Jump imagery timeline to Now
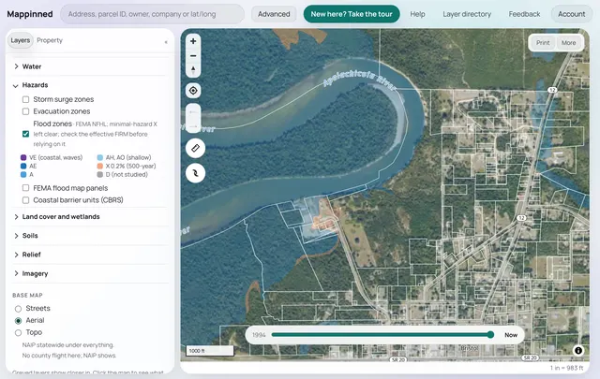The height and width of the screenshot is (379, 600). coord(511,335)
